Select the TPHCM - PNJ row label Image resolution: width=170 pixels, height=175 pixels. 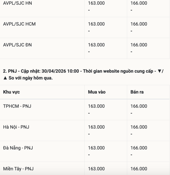point(17,106)
